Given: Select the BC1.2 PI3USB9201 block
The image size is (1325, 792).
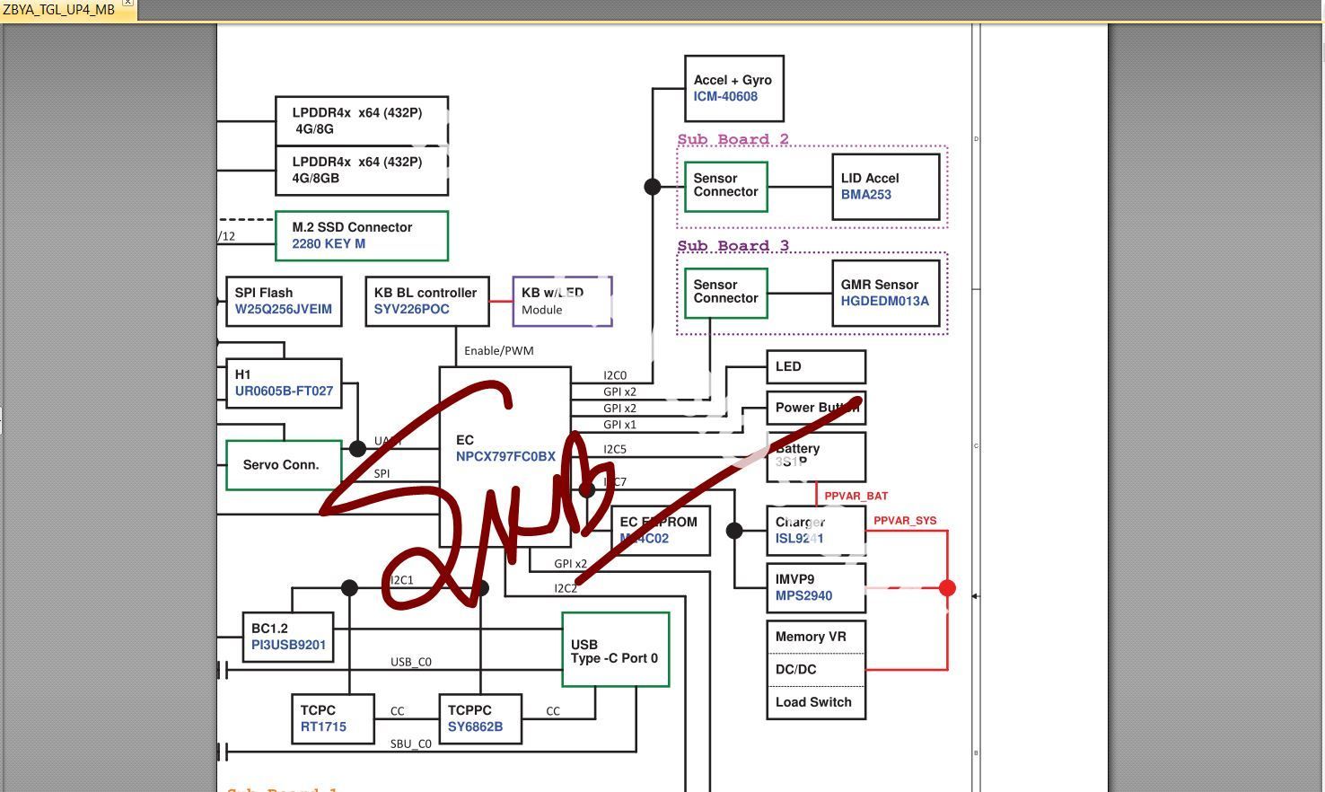Looking at the screenshot, I should tap(288, 637).
